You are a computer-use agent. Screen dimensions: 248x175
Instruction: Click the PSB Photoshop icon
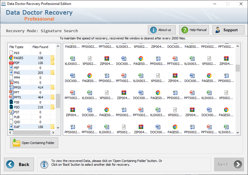pyautogui.click(x=11, y=102)
